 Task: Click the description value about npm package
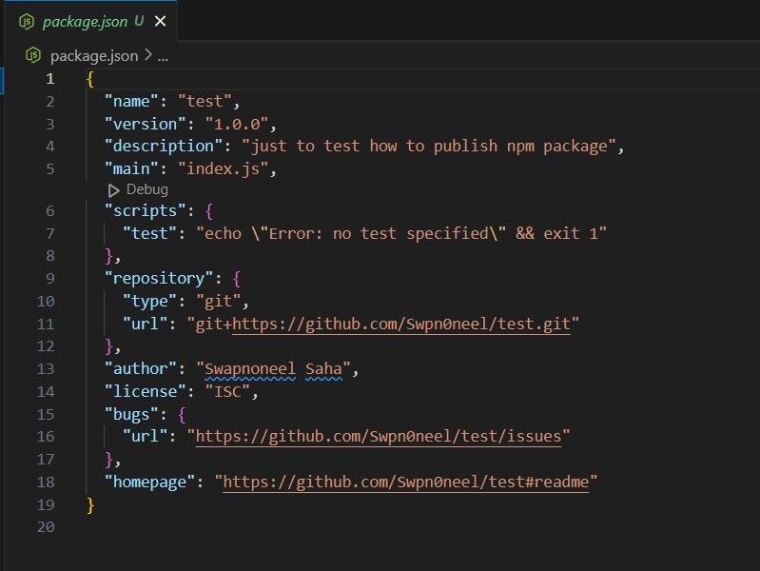click(428, 146)
